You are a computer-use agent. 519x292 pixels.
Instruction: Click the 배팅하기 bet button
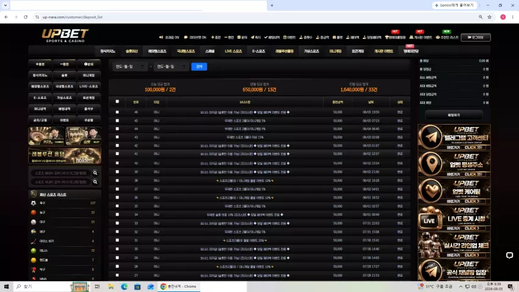point(454,115)
